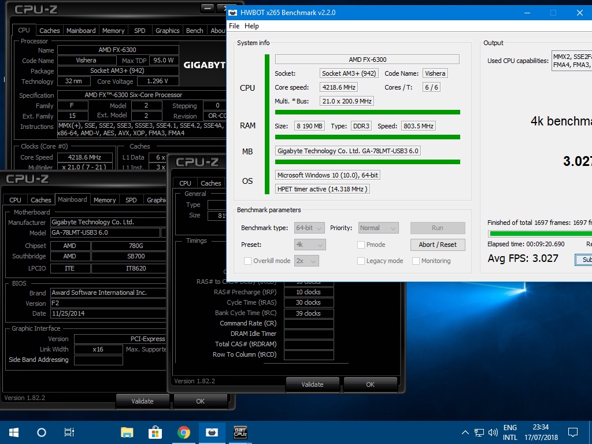Viewport: 592px width, 444px height.
Task: Select the SPD tab in Mainboard CPU-Z window
Action: [131, 200]
